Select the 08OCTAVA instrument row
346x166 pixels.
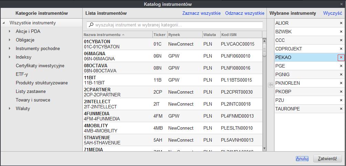[172, 68]
